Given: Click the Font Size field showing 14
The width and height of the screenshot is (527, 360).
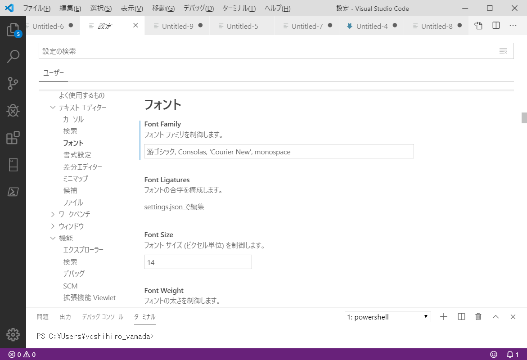Looking at the screenshot, I should (198, 262).
